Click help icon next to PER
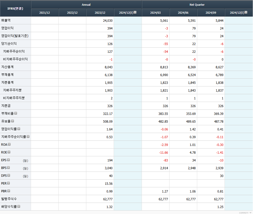The width and height of the screenshot is (253, 214). pos(8,183)
